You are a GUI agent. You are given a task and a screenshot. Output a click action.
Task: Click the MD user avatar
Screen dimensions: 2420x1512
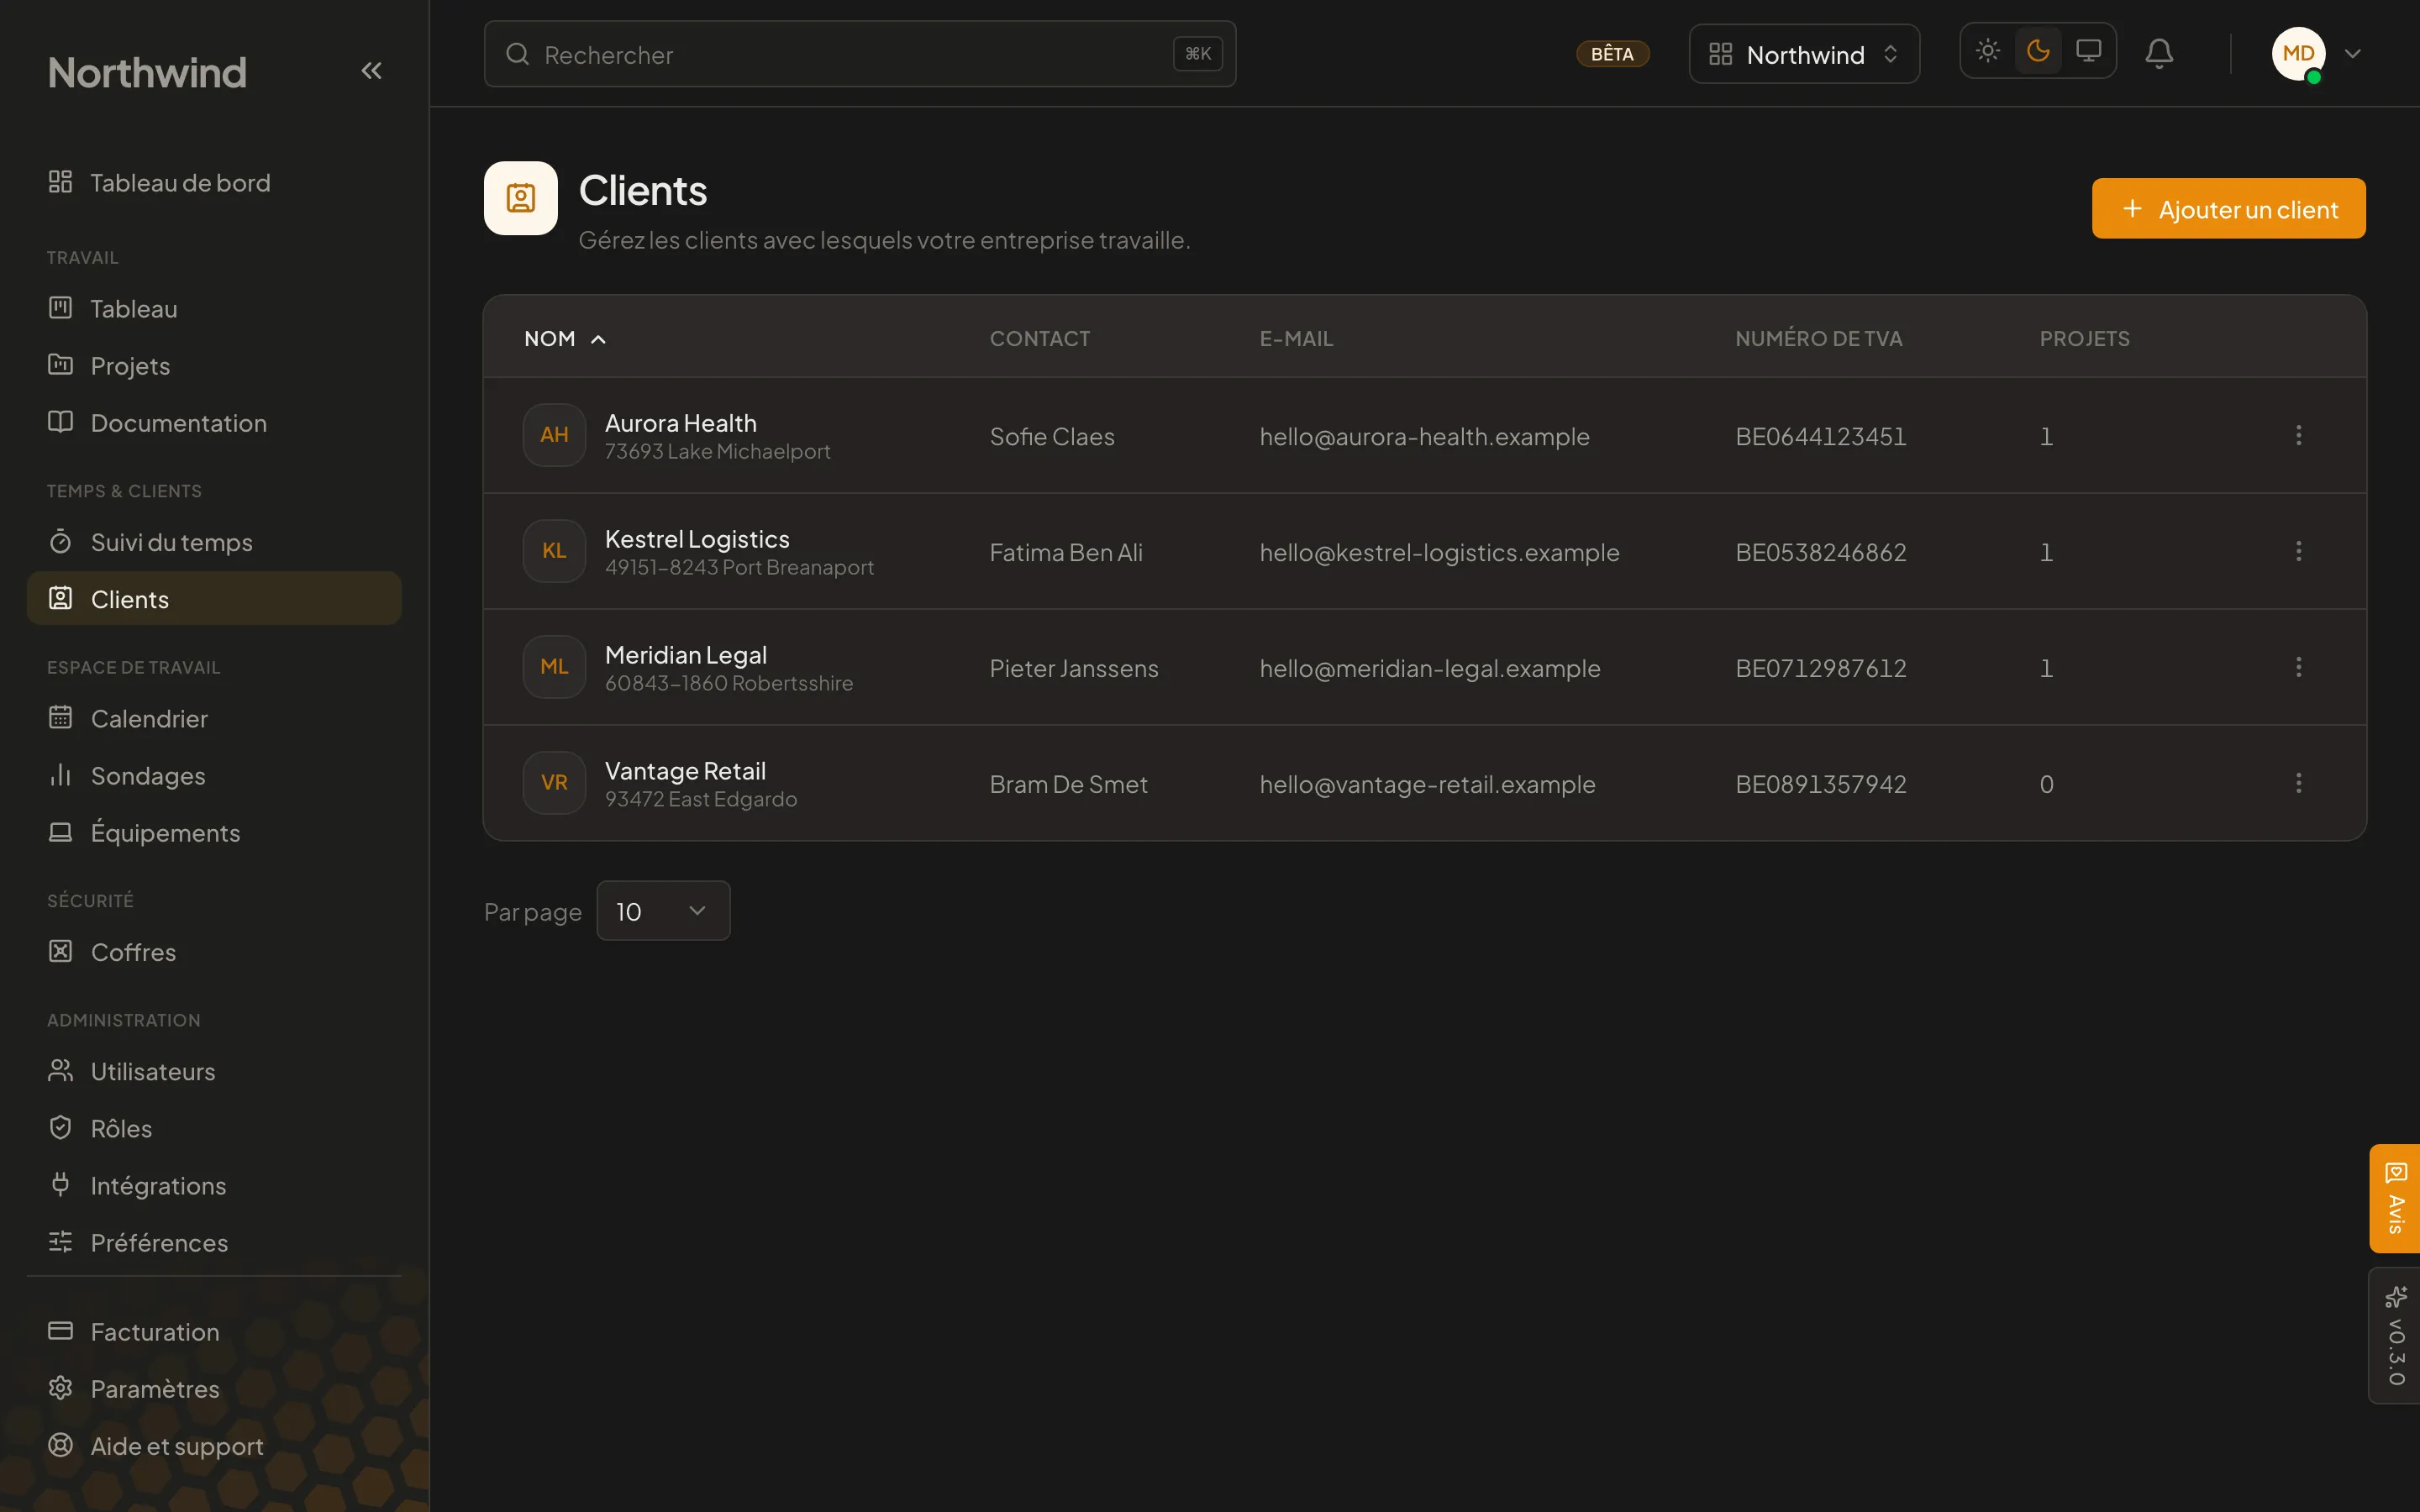click(2297, 54)
